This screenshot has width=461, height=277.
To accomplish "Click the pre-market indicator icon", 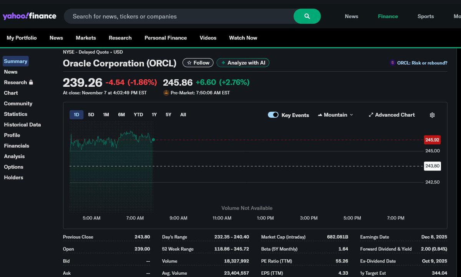I will [x=166, y=92].
